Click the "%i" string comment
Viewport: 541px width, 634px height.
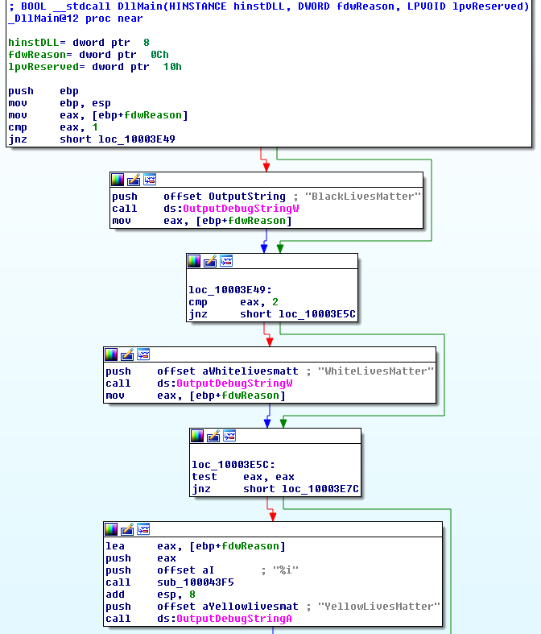286,570
